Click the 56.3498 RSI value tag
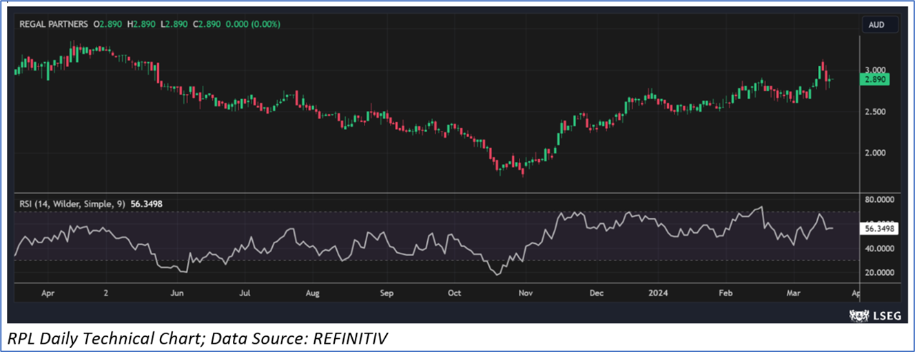The image size is (915, 352). 880,228
